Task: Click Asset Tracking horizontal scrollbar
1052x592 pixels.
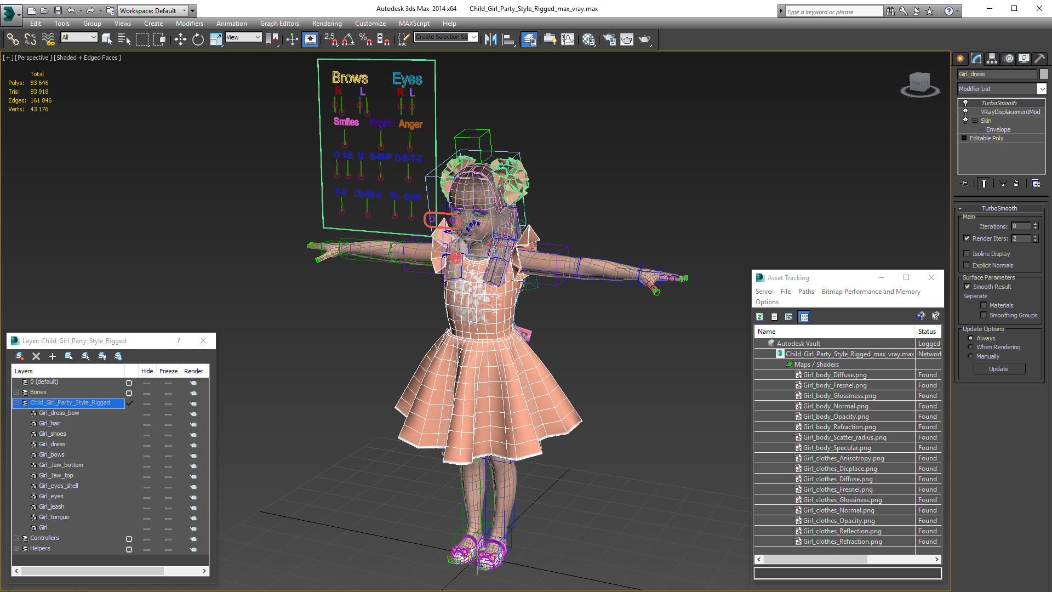Action: (815, 560)
